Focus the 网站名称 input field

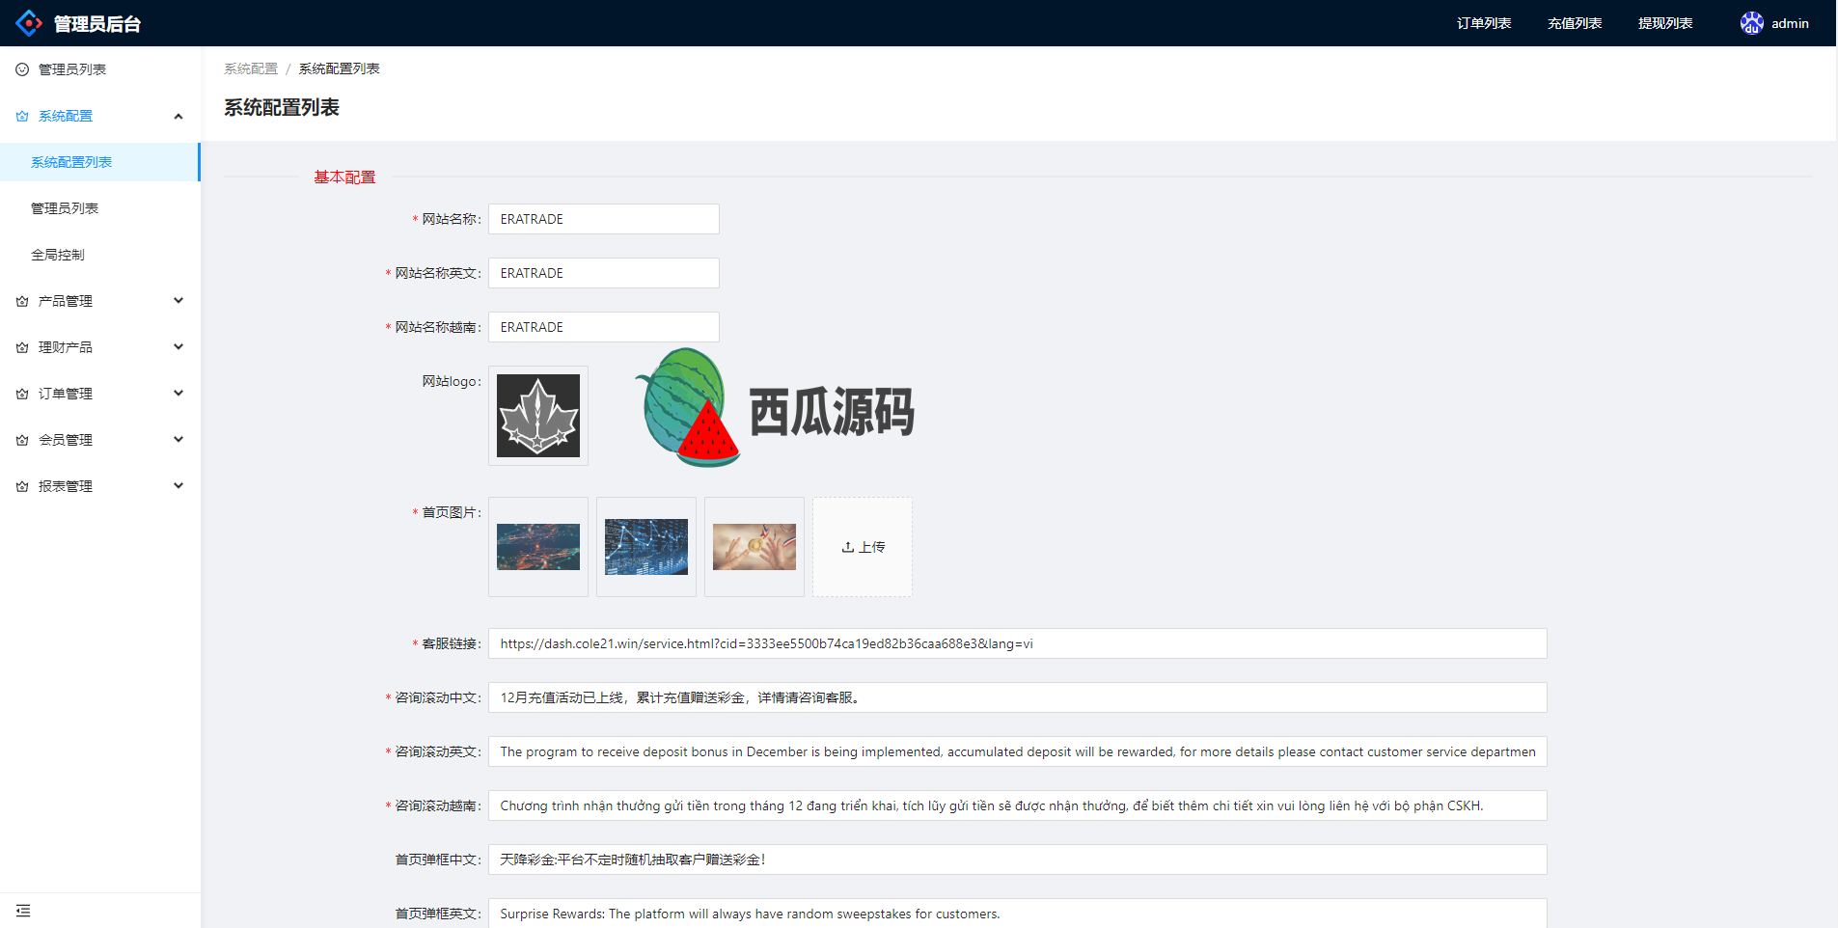[x=604, y=219]
